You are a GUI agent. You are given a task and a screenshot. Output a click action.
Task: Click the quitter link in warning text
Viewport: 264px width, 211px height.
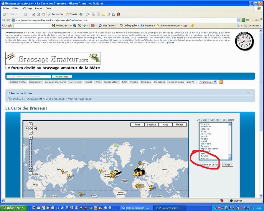coord(170,43)
